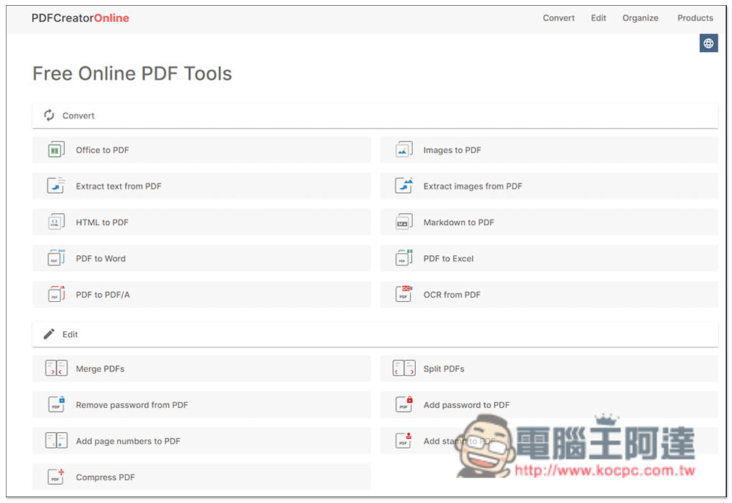Open the Products menu item
This screenshot has width=732, height=503.
coord(694,18)
